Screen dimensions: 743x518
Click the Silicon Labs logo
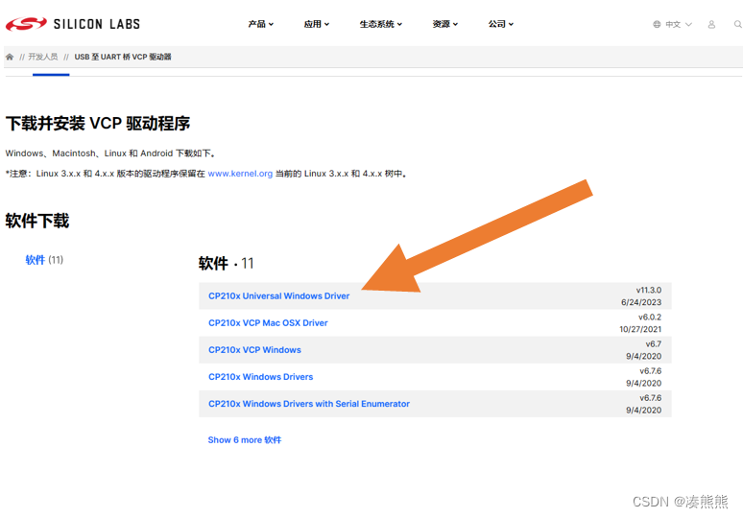[x=73, y=24]
